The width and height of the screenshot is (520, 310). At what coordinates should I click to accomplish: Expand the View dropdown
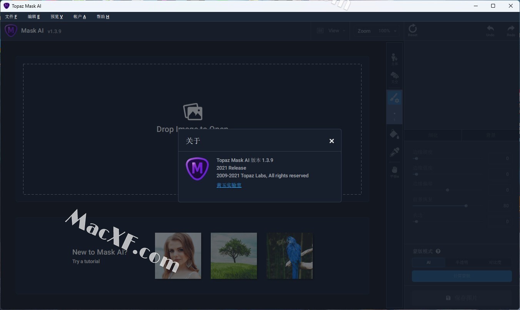(331, 31)
